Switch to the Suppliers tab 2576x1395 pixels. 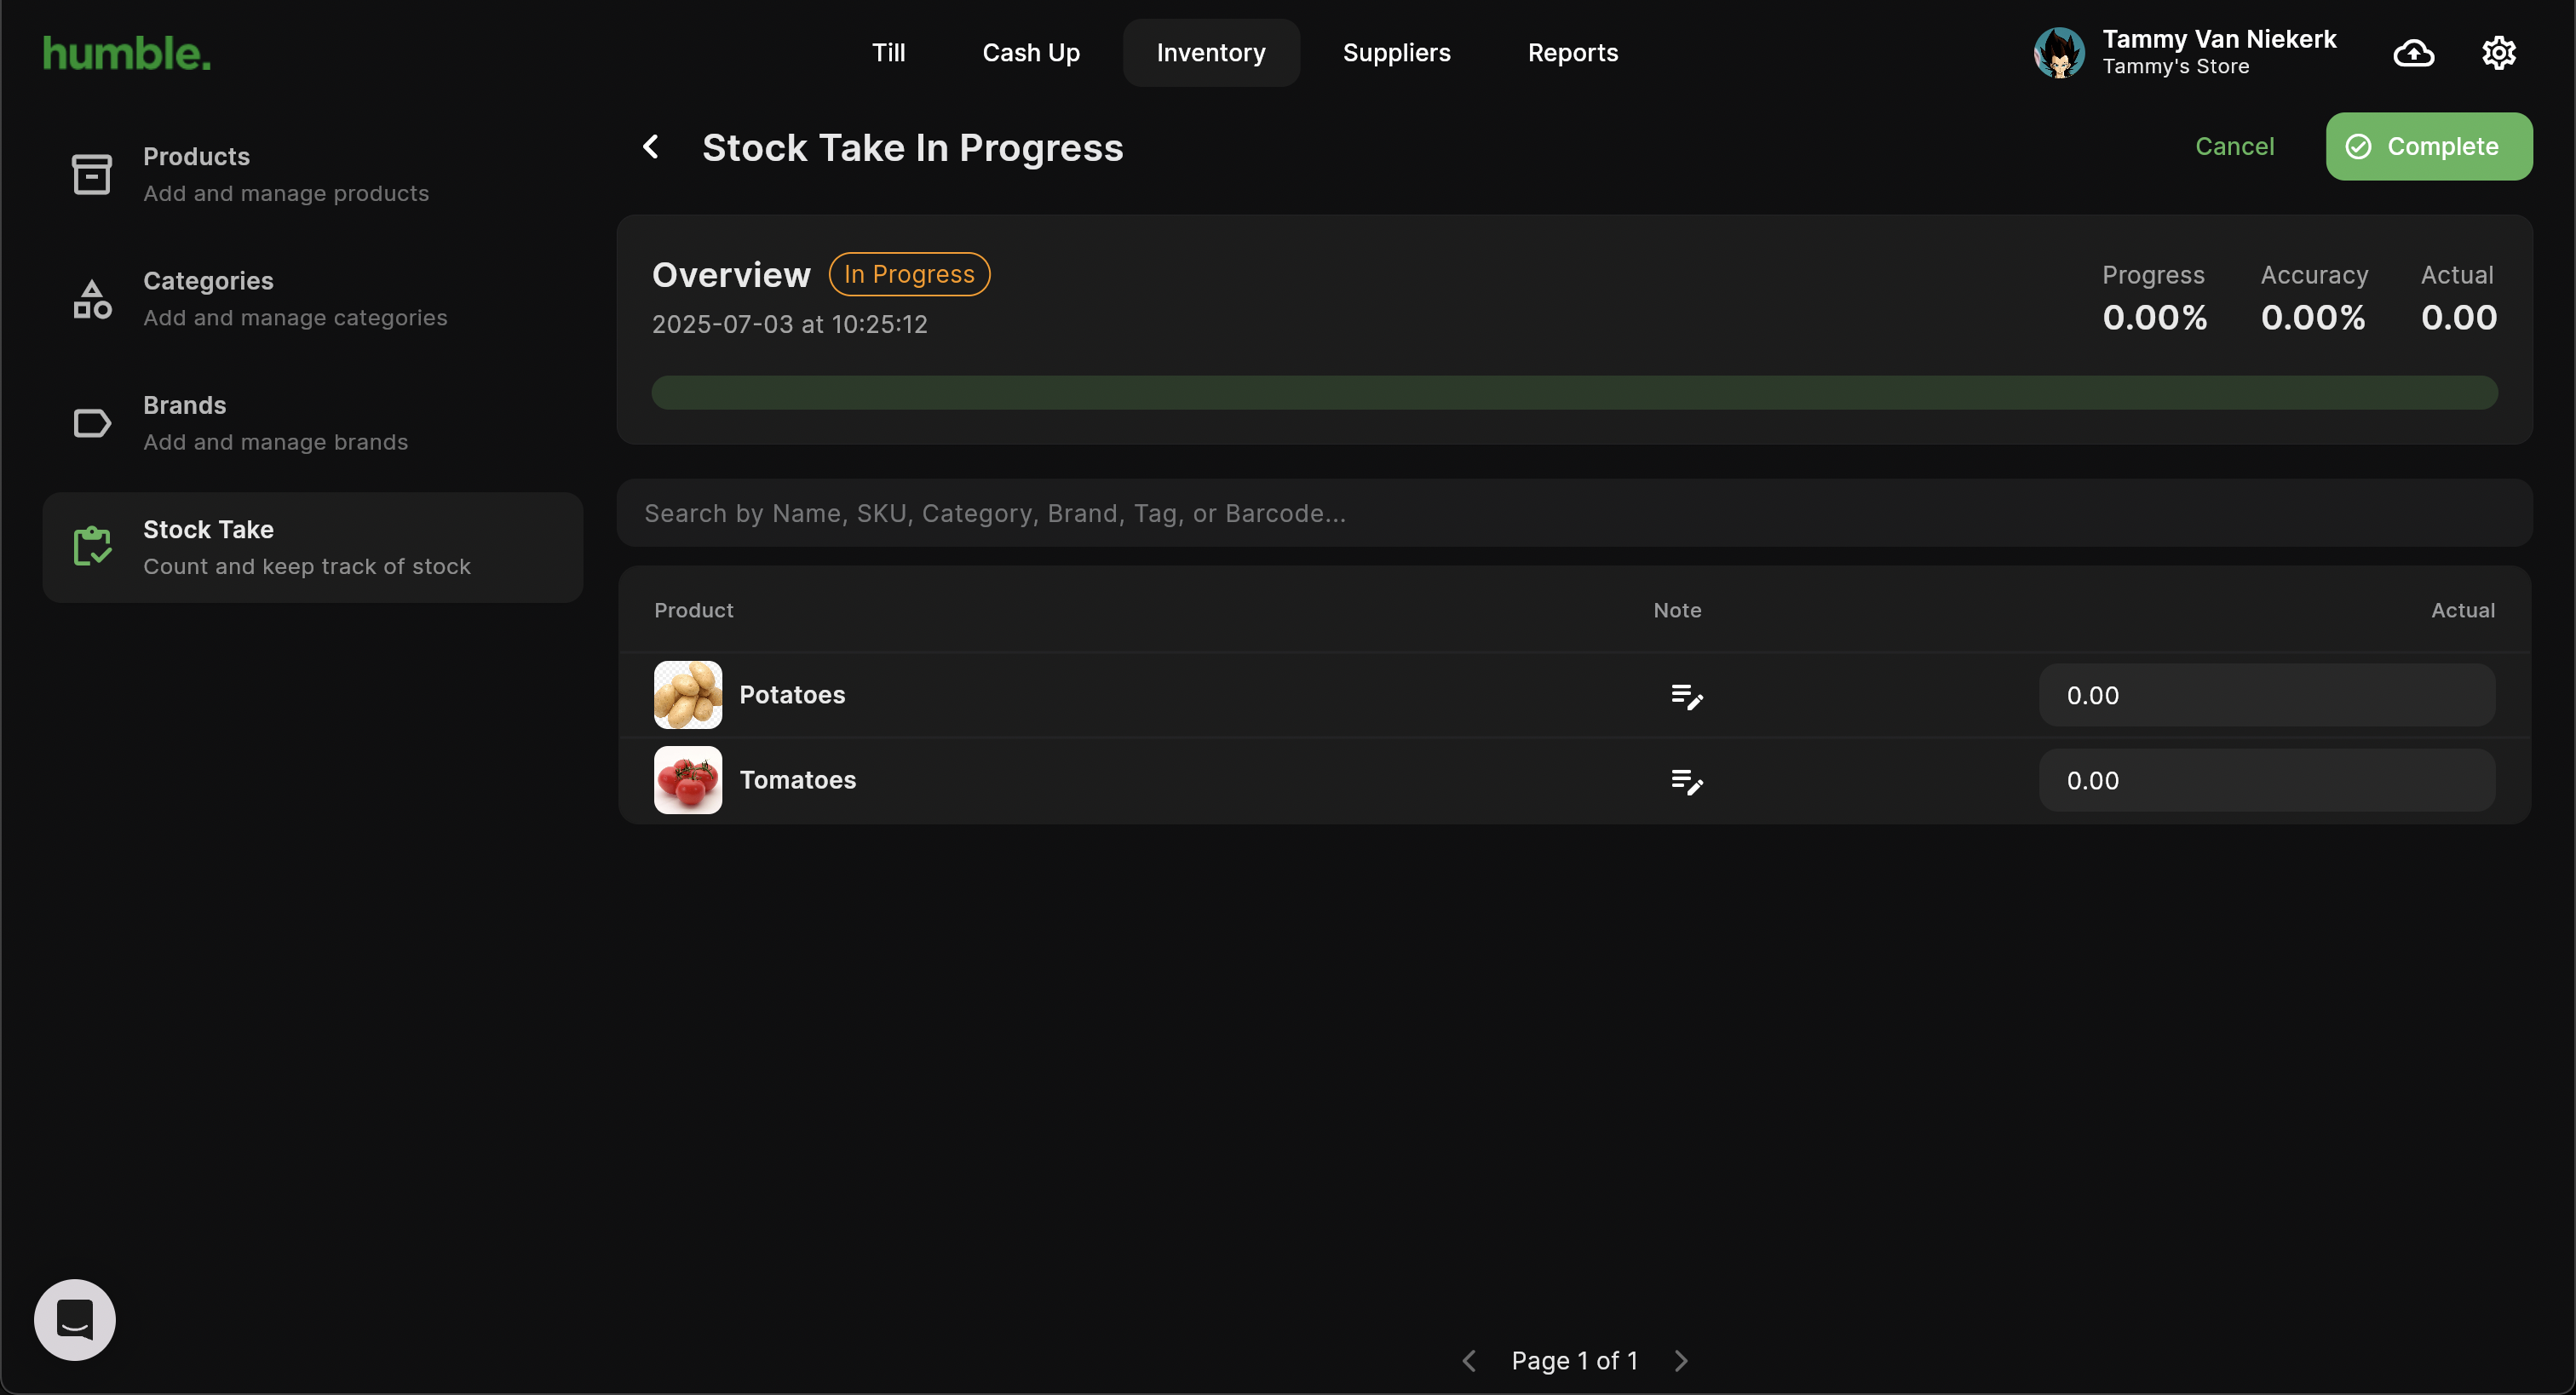[1396, 53]
